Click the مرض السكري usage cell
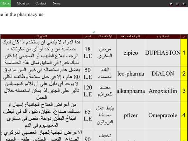The height and width of the screenshot is (141, 188). tap(105, 53)
